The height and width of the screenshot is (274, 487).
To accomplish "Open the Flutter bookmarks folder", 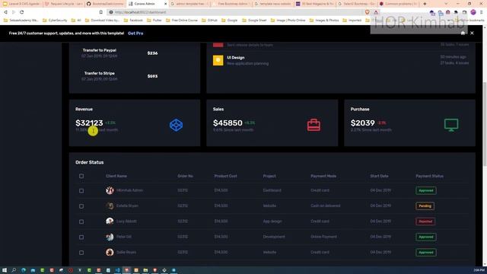I will point(154,21).
